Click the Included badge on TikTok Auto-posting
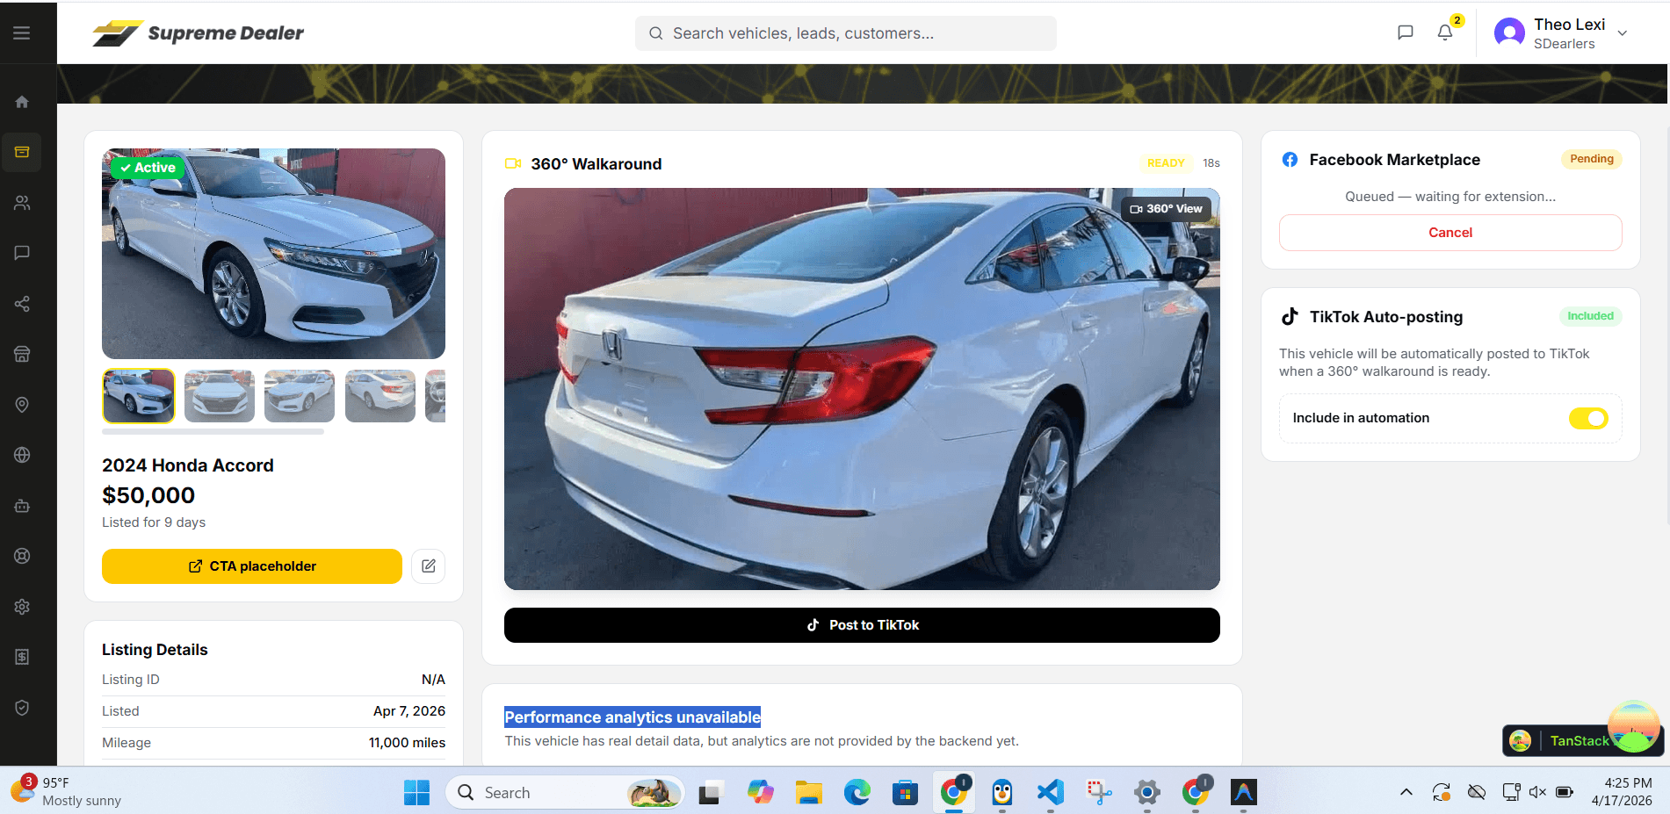This screenshot has width=1670, height=814. click(1590, 316)
